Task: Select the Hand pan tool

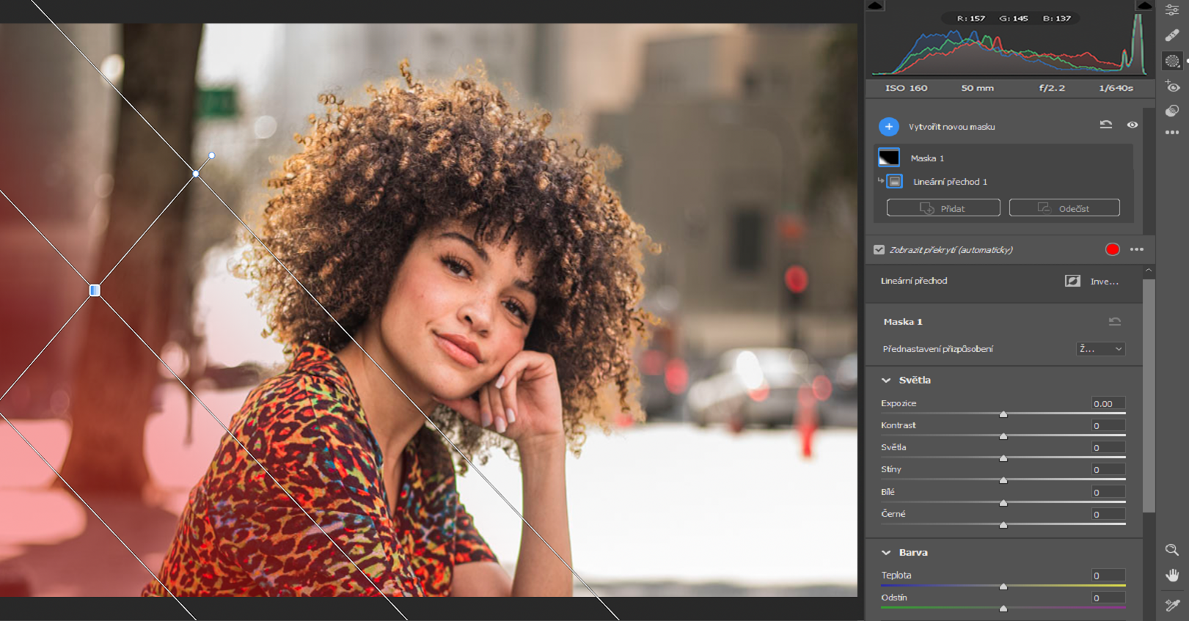Action: (x=1172, y=576)
